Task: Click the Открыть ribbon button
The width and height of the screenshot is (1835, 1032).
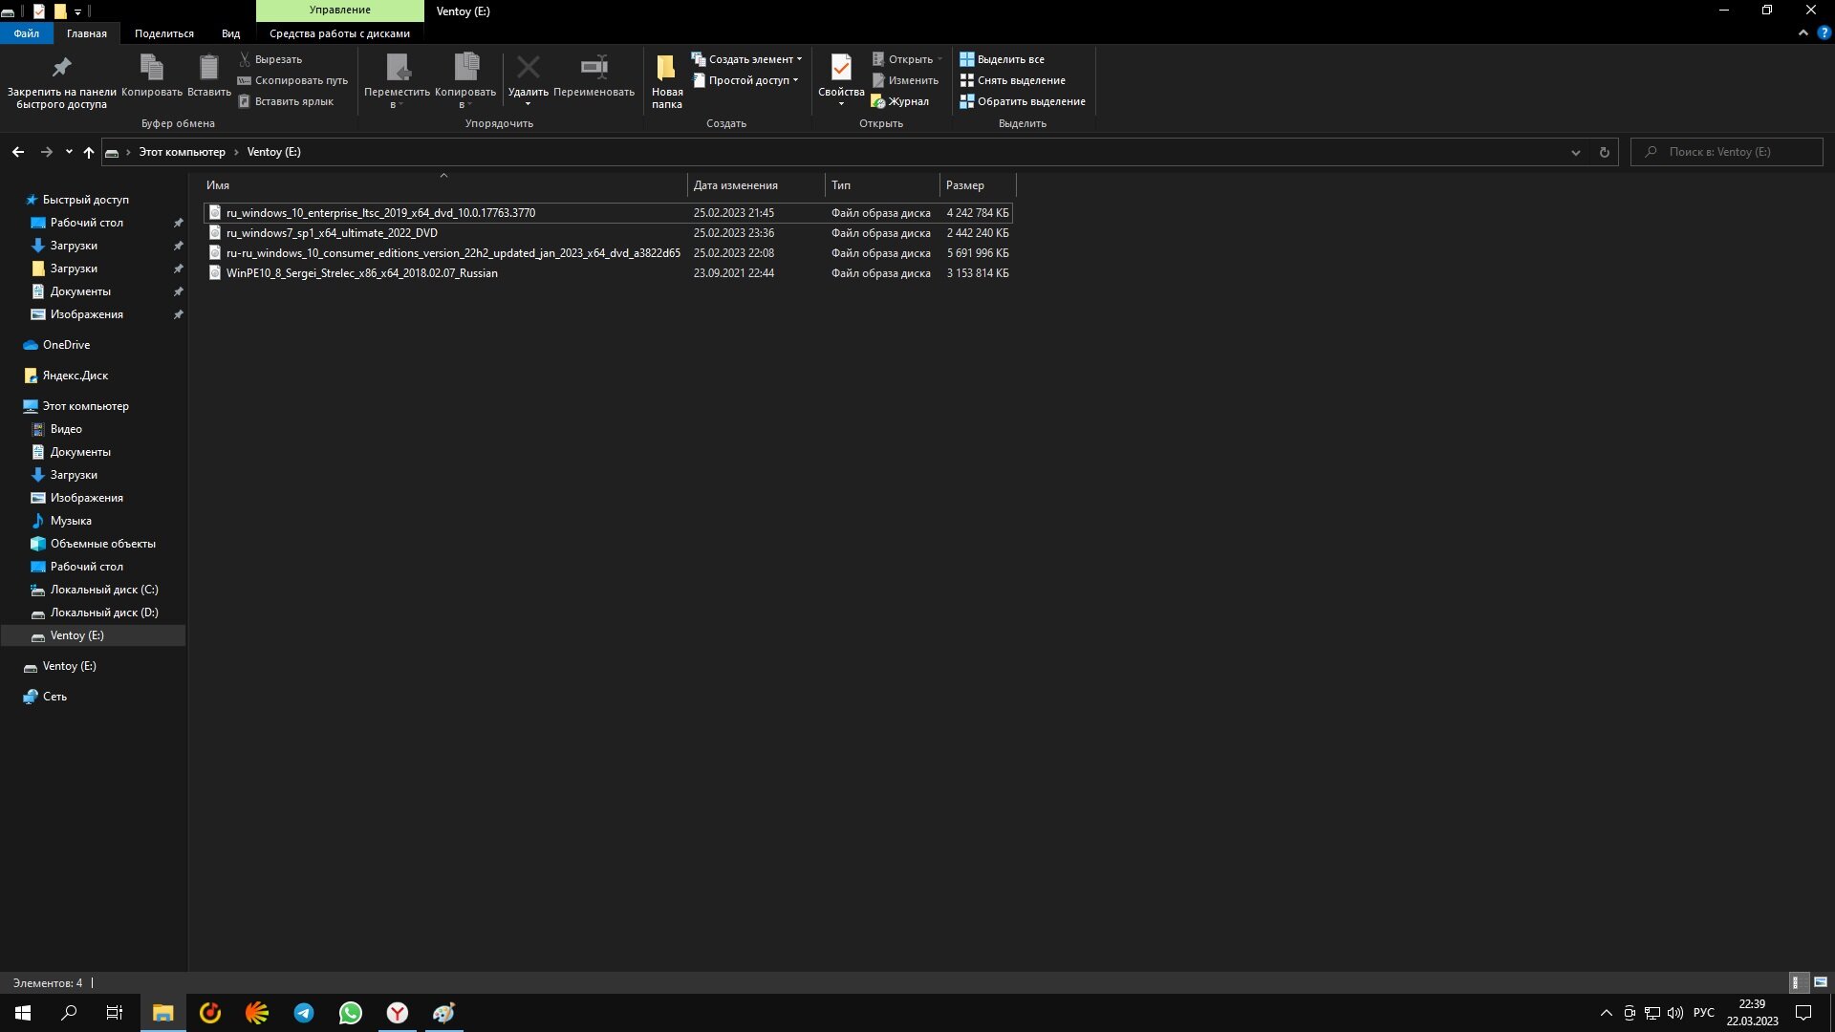Action: 906,59
